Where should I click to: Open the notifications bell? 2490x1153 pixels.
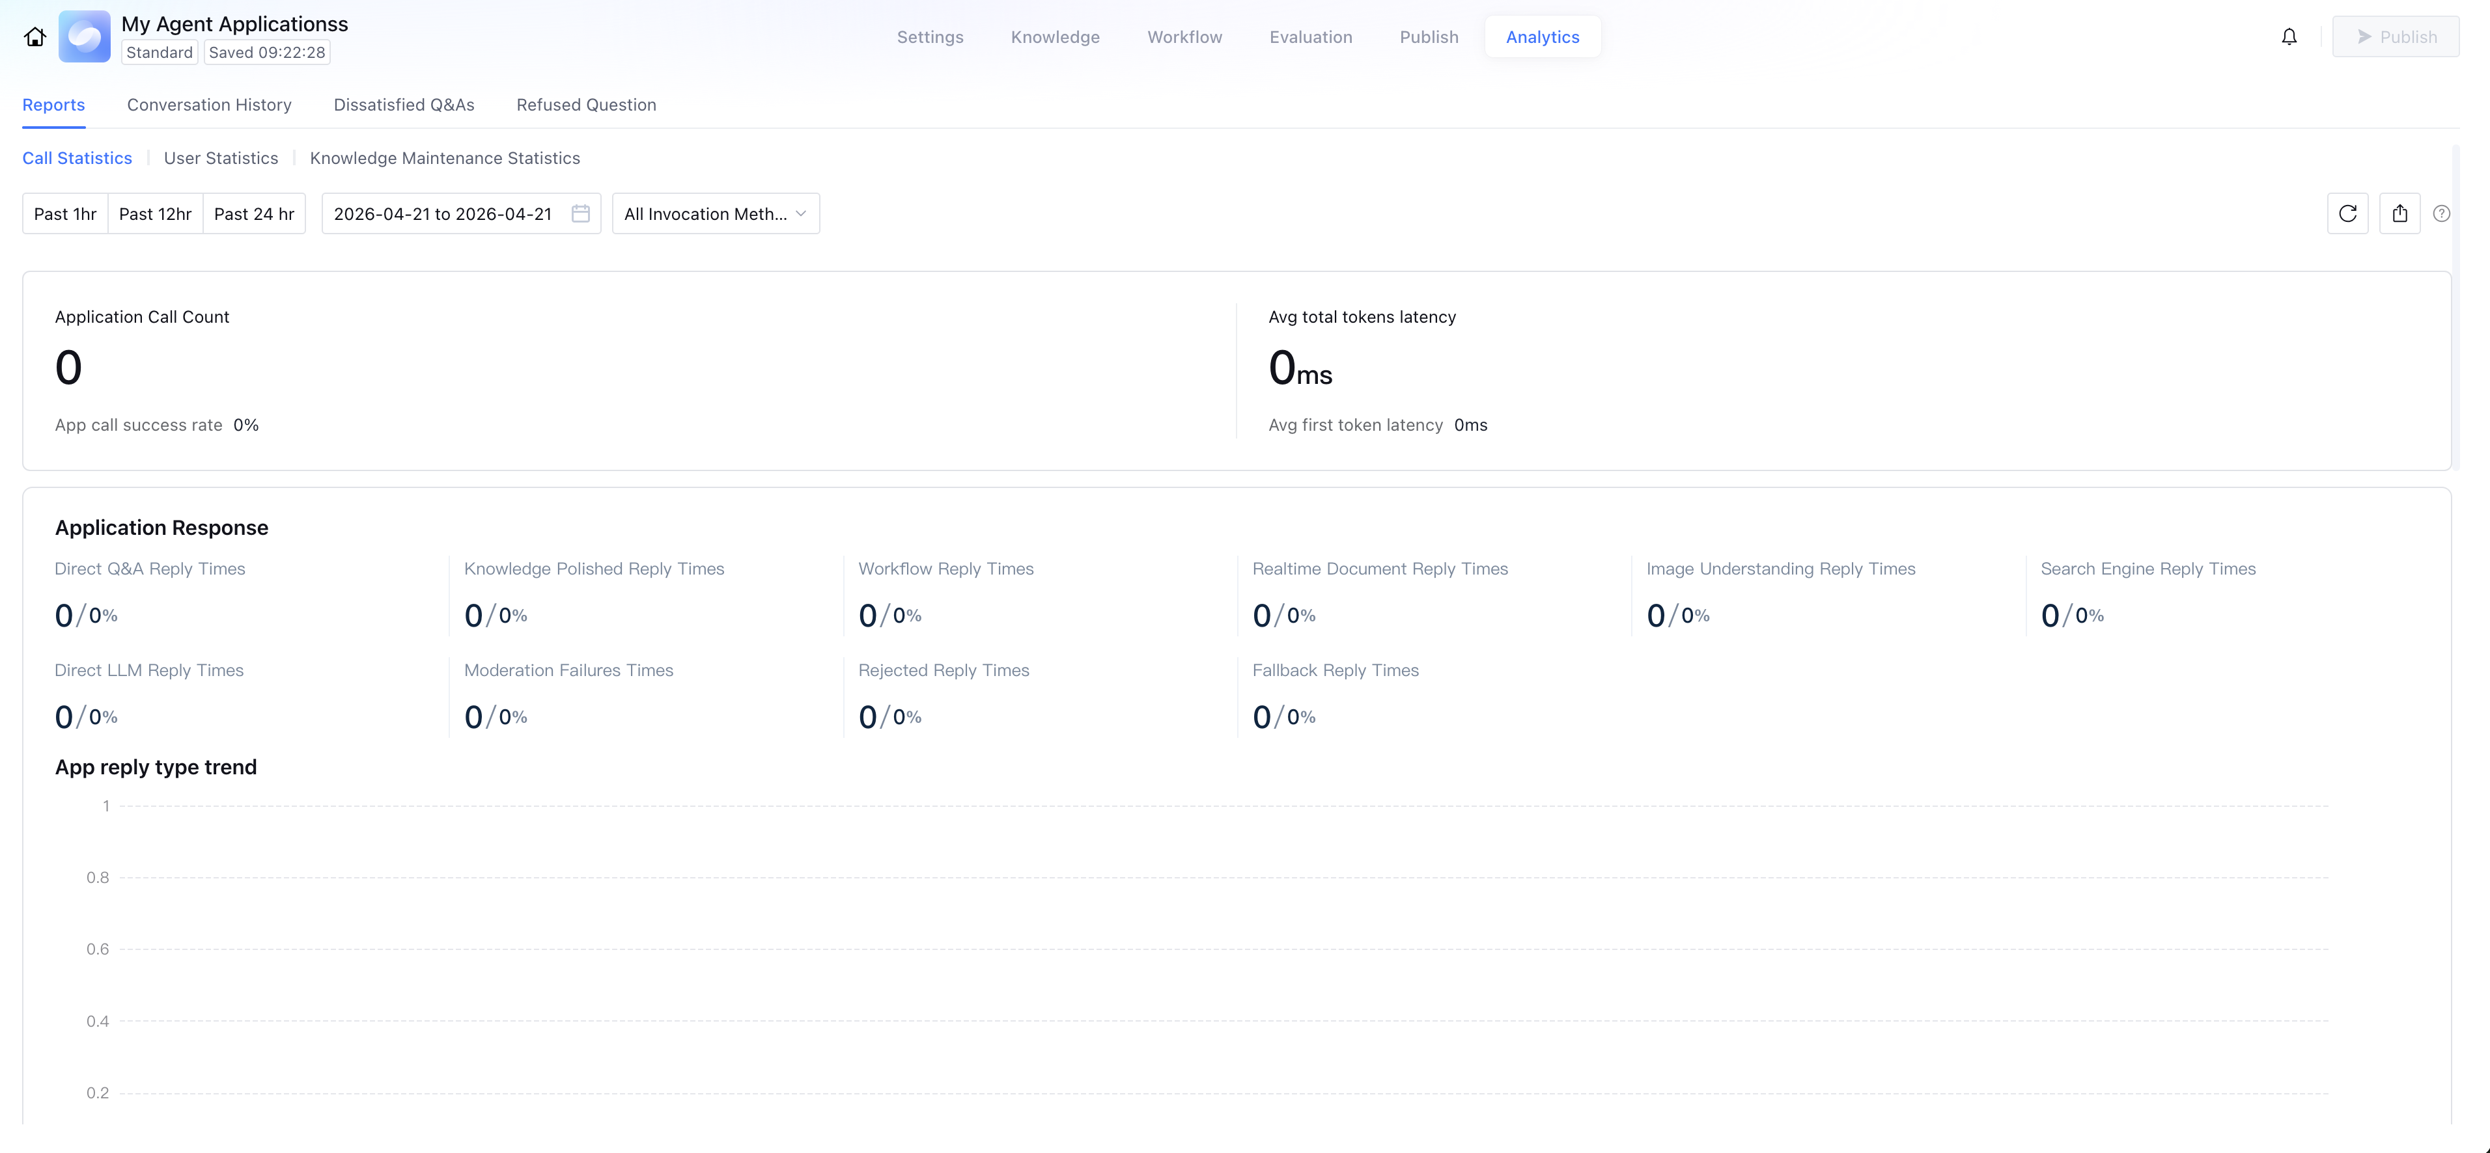pos(2289,36)
